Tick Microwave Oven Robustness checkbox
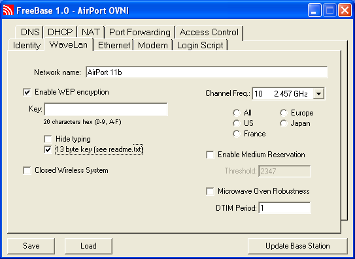355x259 pixels. (x=210, y=191)
